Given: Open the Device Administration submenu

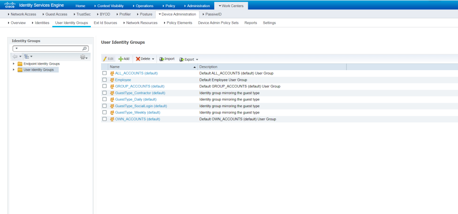Looking at the screenshot, I should [177, 14].
